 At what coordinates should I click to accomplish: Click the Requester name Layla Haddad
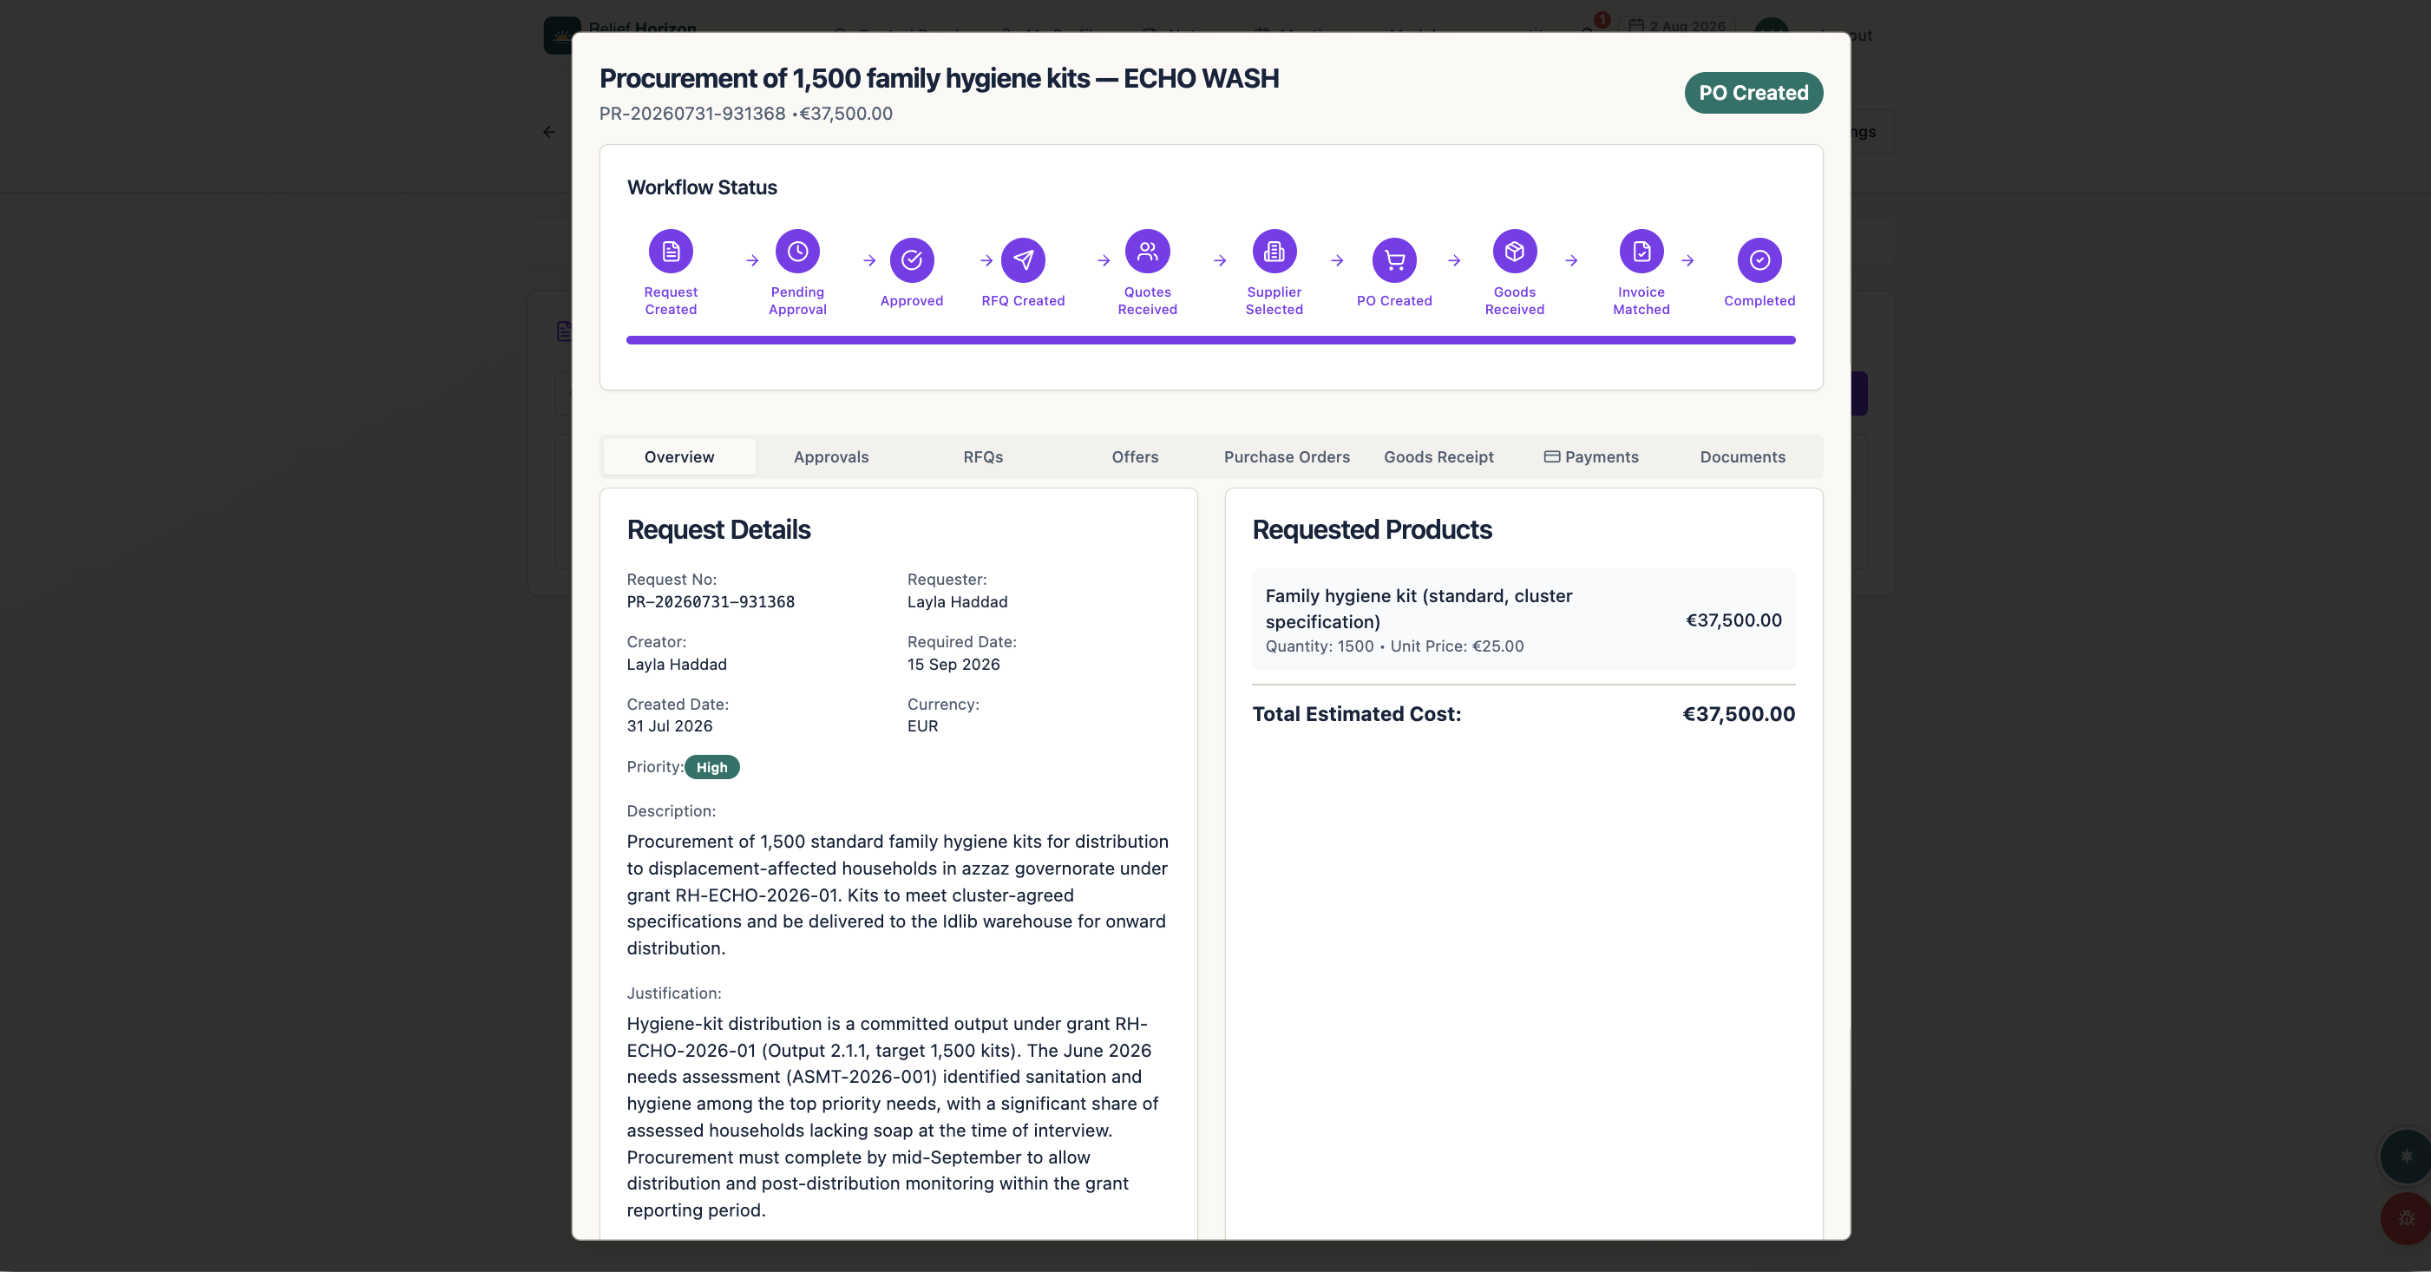(957, 602)
